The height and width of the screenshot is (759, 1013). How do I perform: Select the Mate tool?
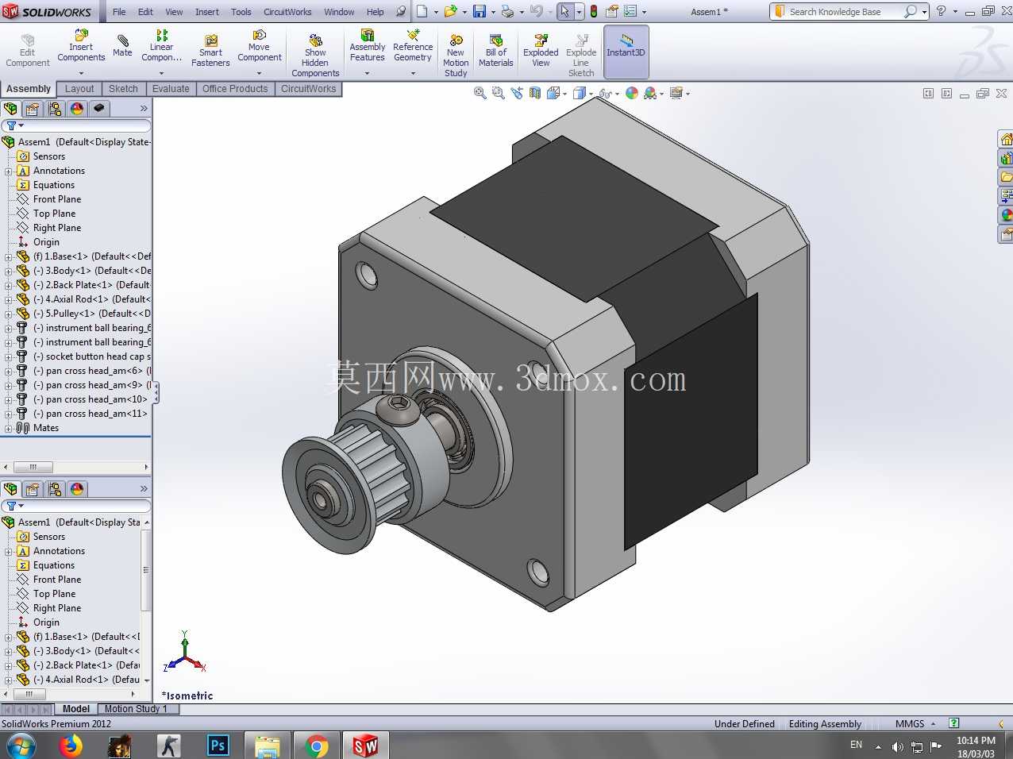click(x=122, y=46)
